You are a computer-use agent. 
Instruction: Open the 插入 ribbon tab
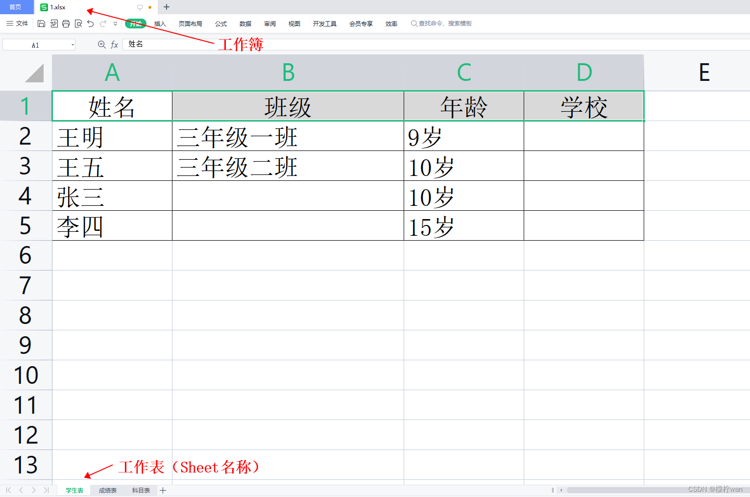(160, 24)
